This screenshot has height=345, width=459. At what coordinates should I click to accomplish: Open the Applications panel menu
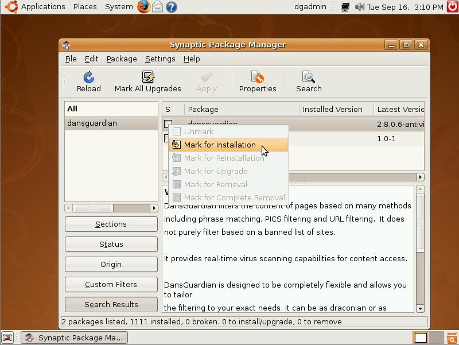[43, 6]
